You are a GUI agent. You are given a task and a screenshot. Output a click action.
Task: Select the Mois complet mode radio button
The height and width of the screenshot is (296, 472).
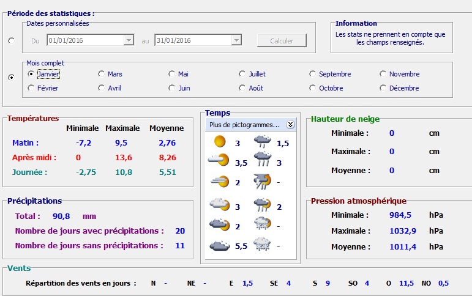pos(12,77)
